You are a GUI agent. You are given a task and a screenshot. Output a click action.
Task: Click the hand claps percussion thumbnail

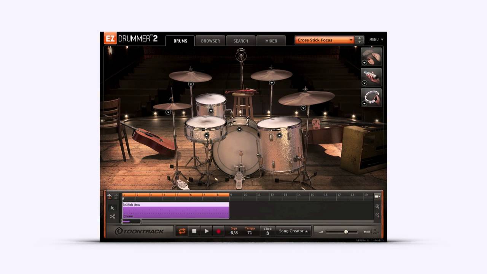pyautogui.click(x=371, y=56)
